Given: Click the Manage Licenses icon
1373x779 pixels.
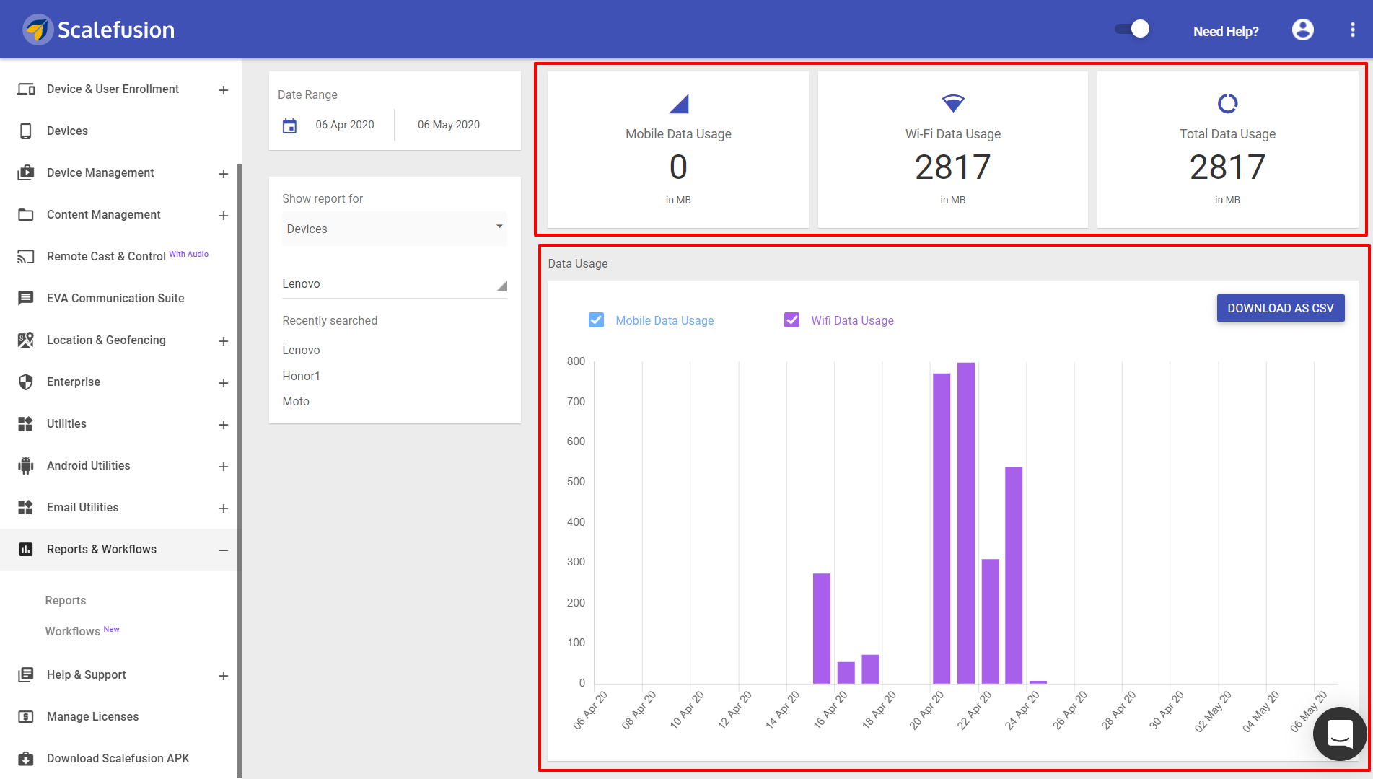Looking at the screenshot, I should (26, 717).
